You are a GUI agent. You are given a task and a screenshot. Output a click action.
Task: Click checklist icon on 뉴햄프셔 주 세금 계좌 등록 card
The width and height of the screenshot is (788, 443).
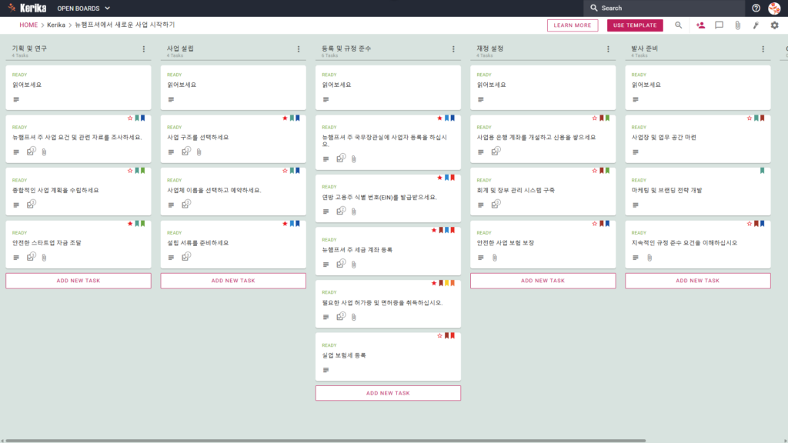[341, 264]
